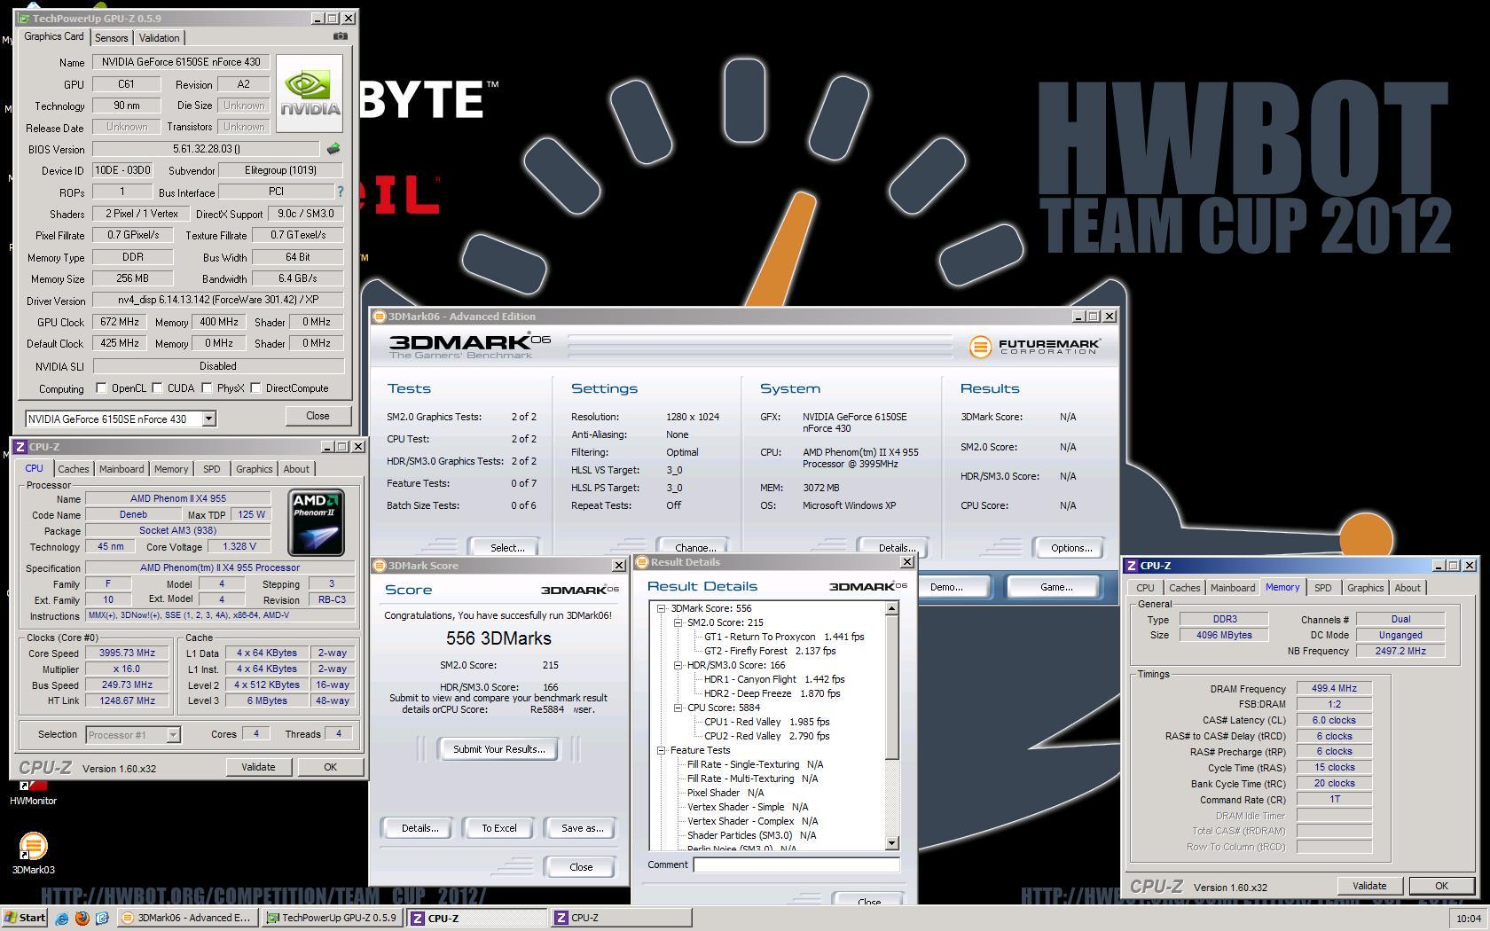Collapse the 3DMark Score tree node
This screenshot has height=931, width=1490.
pyautogui.click(x=661, y=608)
